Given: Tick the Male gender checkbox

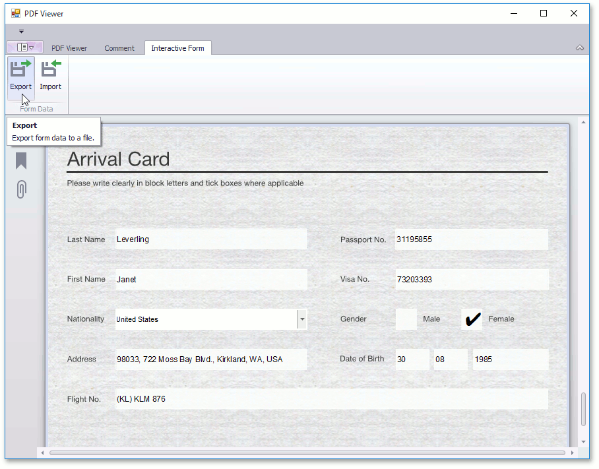Looking at the screenshot, I should tap(406, 319).
